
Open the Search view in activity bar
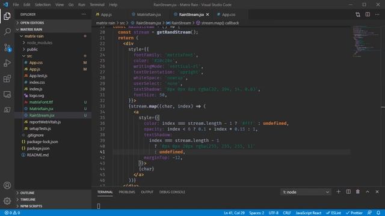point(7,32)
